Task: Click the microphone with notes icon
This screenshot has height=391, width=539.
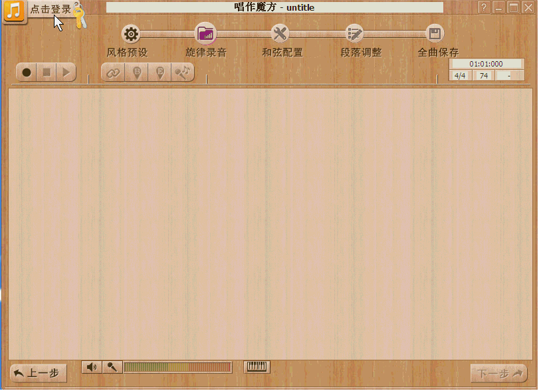Action: pyautogui.click(x=183, y=72)
